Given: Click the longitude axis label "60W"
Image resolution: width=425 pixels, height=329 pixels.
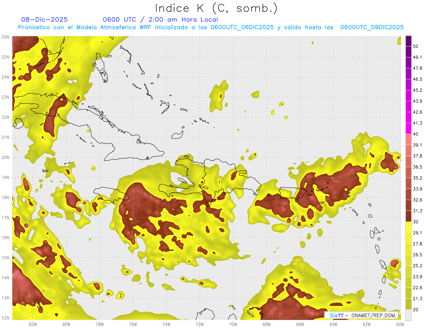Looking at the screenshot, I should coord(400,324).
